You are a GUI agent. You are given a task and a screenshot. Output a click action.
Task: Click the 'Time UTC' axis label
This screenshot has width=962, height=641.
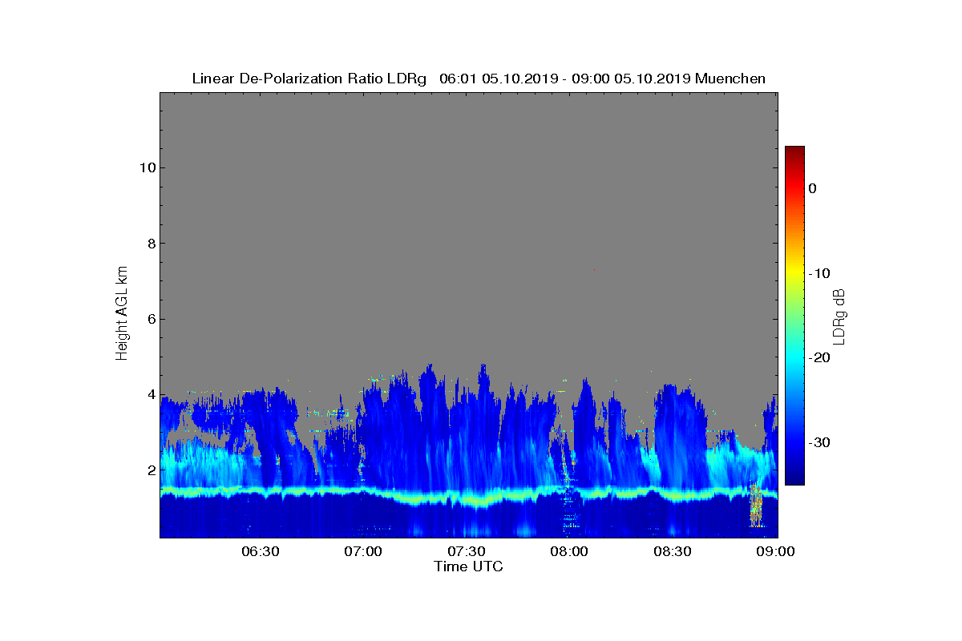pyautogui.click(x=469, y=566)
